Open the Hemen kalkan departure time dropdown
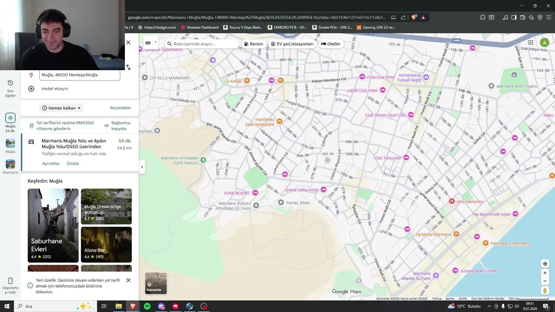Image resolution: width=555 pixels, height=312 pixels. (62, 108)
